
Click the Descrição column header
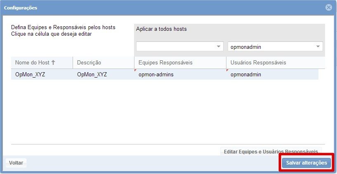[x=89, y=63]
